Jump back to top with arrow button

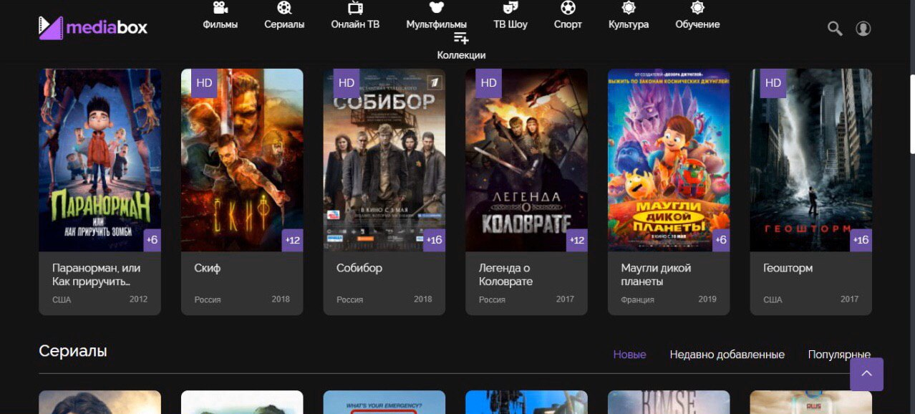[866, 374]
